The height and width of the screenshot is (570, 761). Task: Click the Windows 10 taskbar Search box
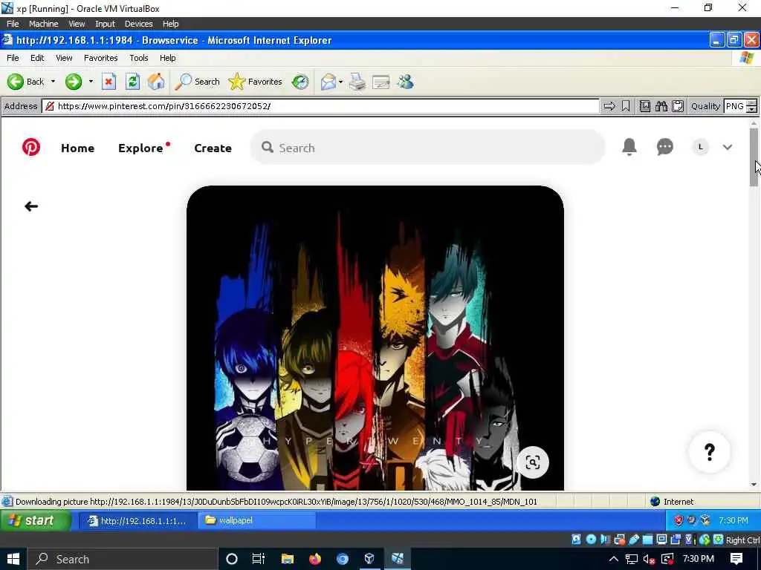(x=122, y=559)
